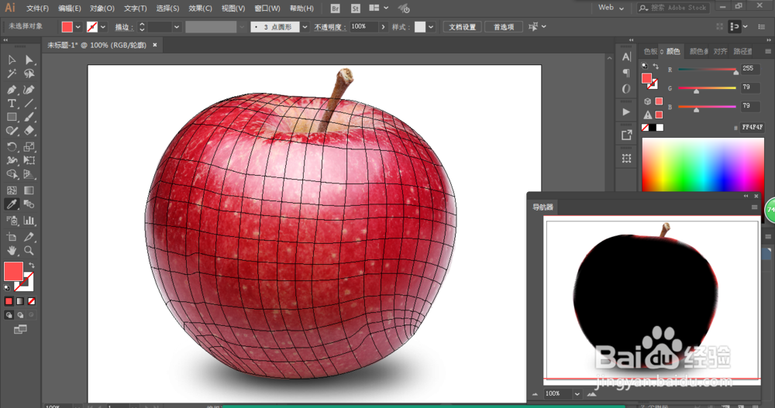Image resolution: width=775 pixels, height=408 pixels.
Task: Activate the Hand tool
Action: pos(12,250)
